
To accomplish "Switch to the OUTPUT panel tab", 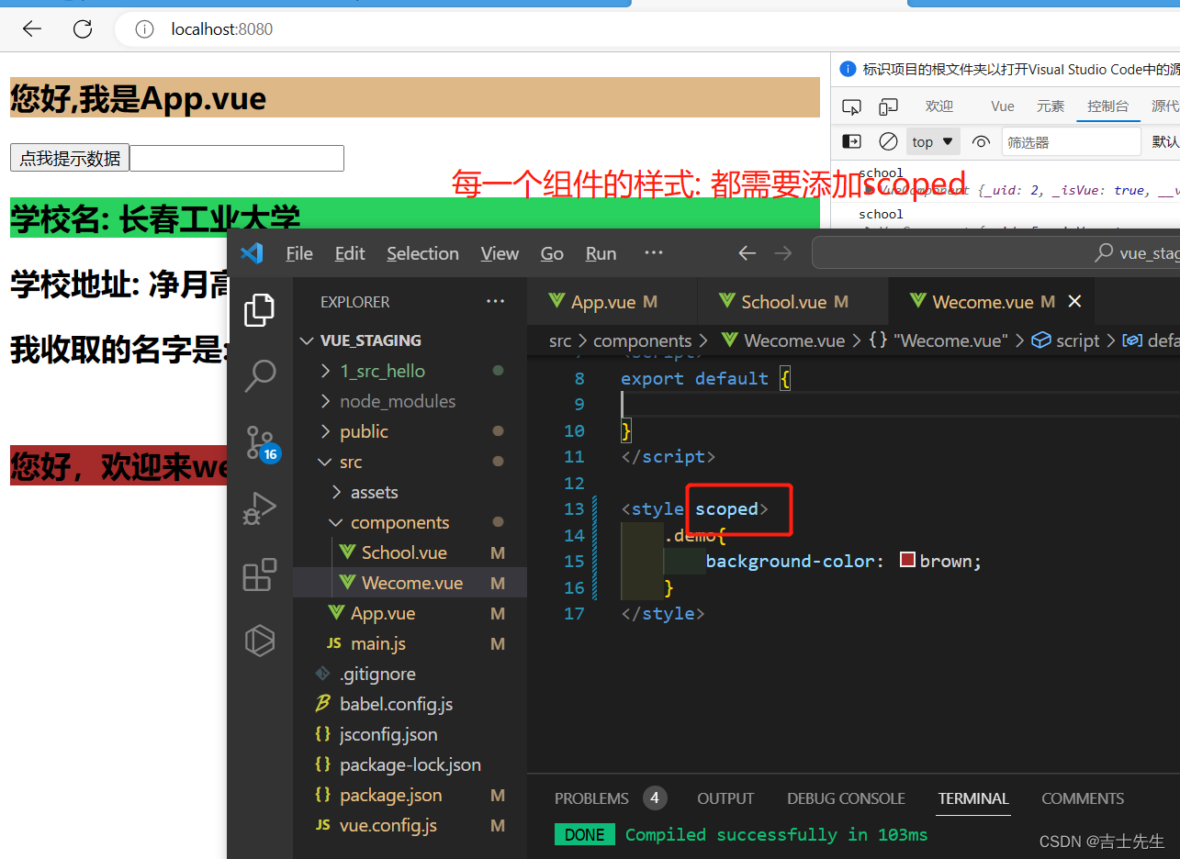I will 725,798.
